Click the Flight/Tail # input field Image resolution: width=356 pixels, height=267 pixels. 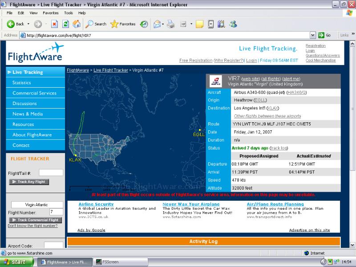click(x=51, y=173)
